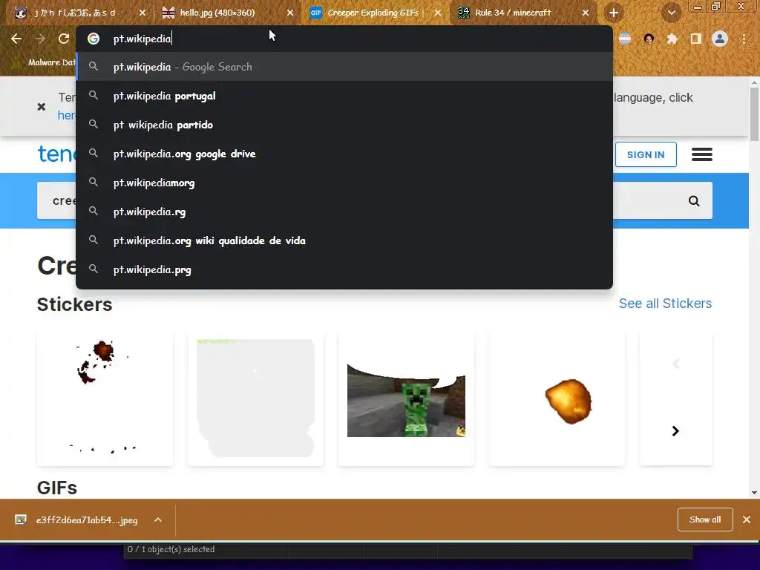760x570 pixels.
Task: Close the downloads bar
Action: [x=747, y=520]
